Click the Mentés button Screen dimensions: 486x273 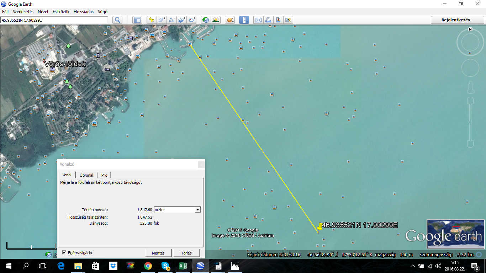[x=158, y=253]
